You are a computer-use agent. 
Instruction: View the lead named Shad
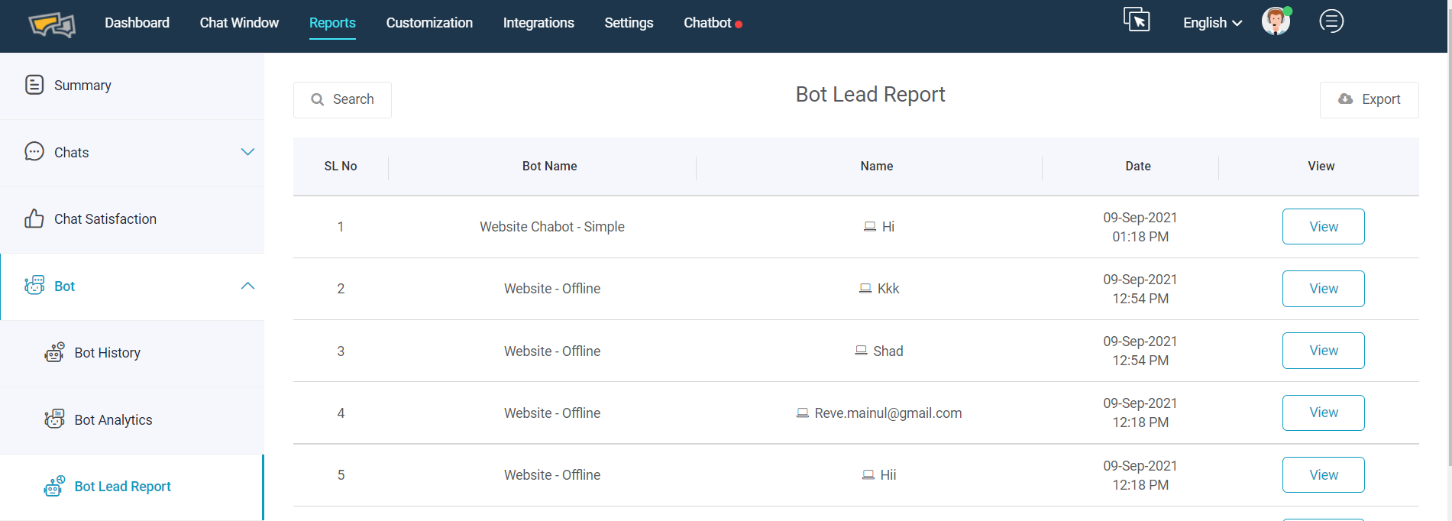1323,351
